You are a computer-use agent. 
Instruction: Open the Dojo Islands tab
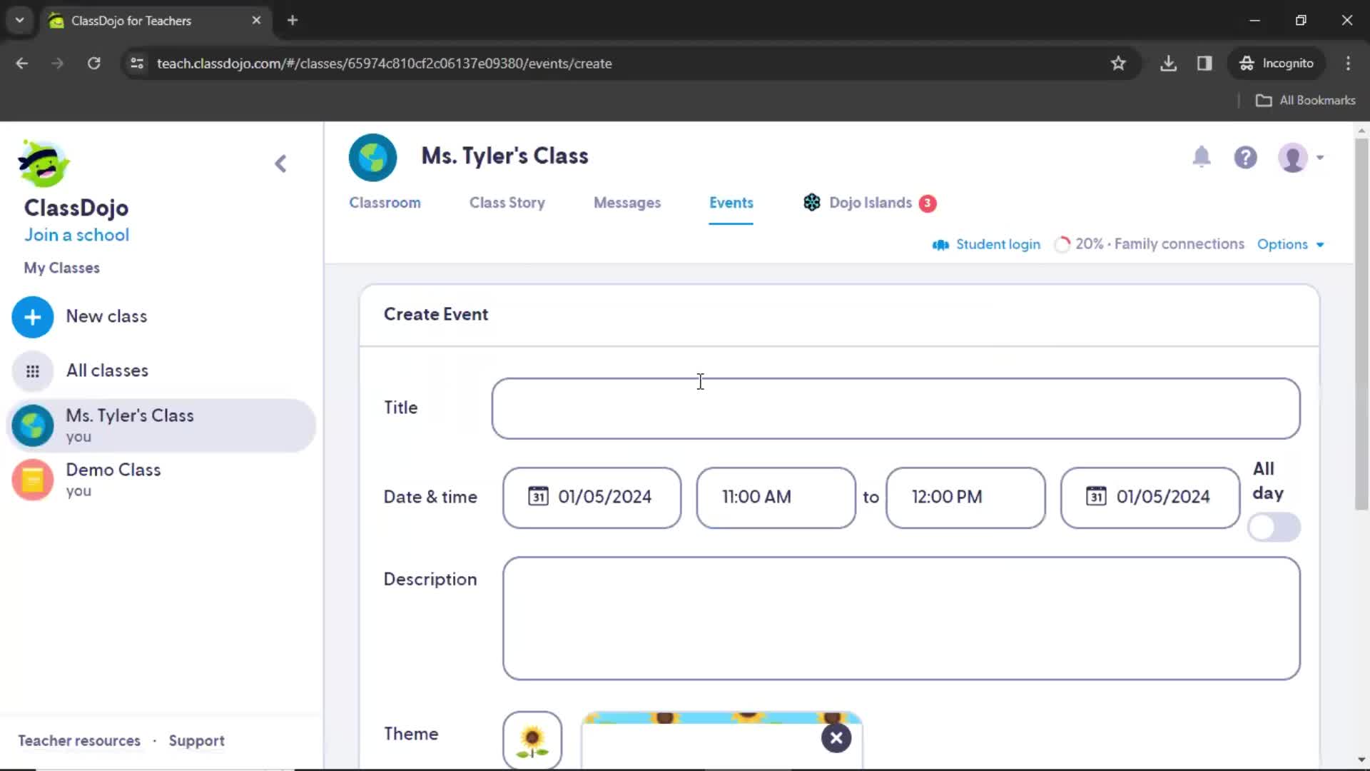tap(870, 203)
